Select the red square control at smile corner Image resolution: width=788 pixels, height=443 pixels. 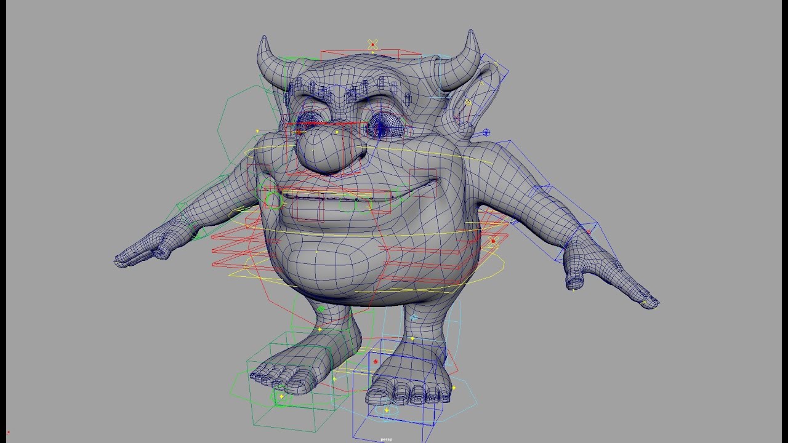click(x=423, y=183)
